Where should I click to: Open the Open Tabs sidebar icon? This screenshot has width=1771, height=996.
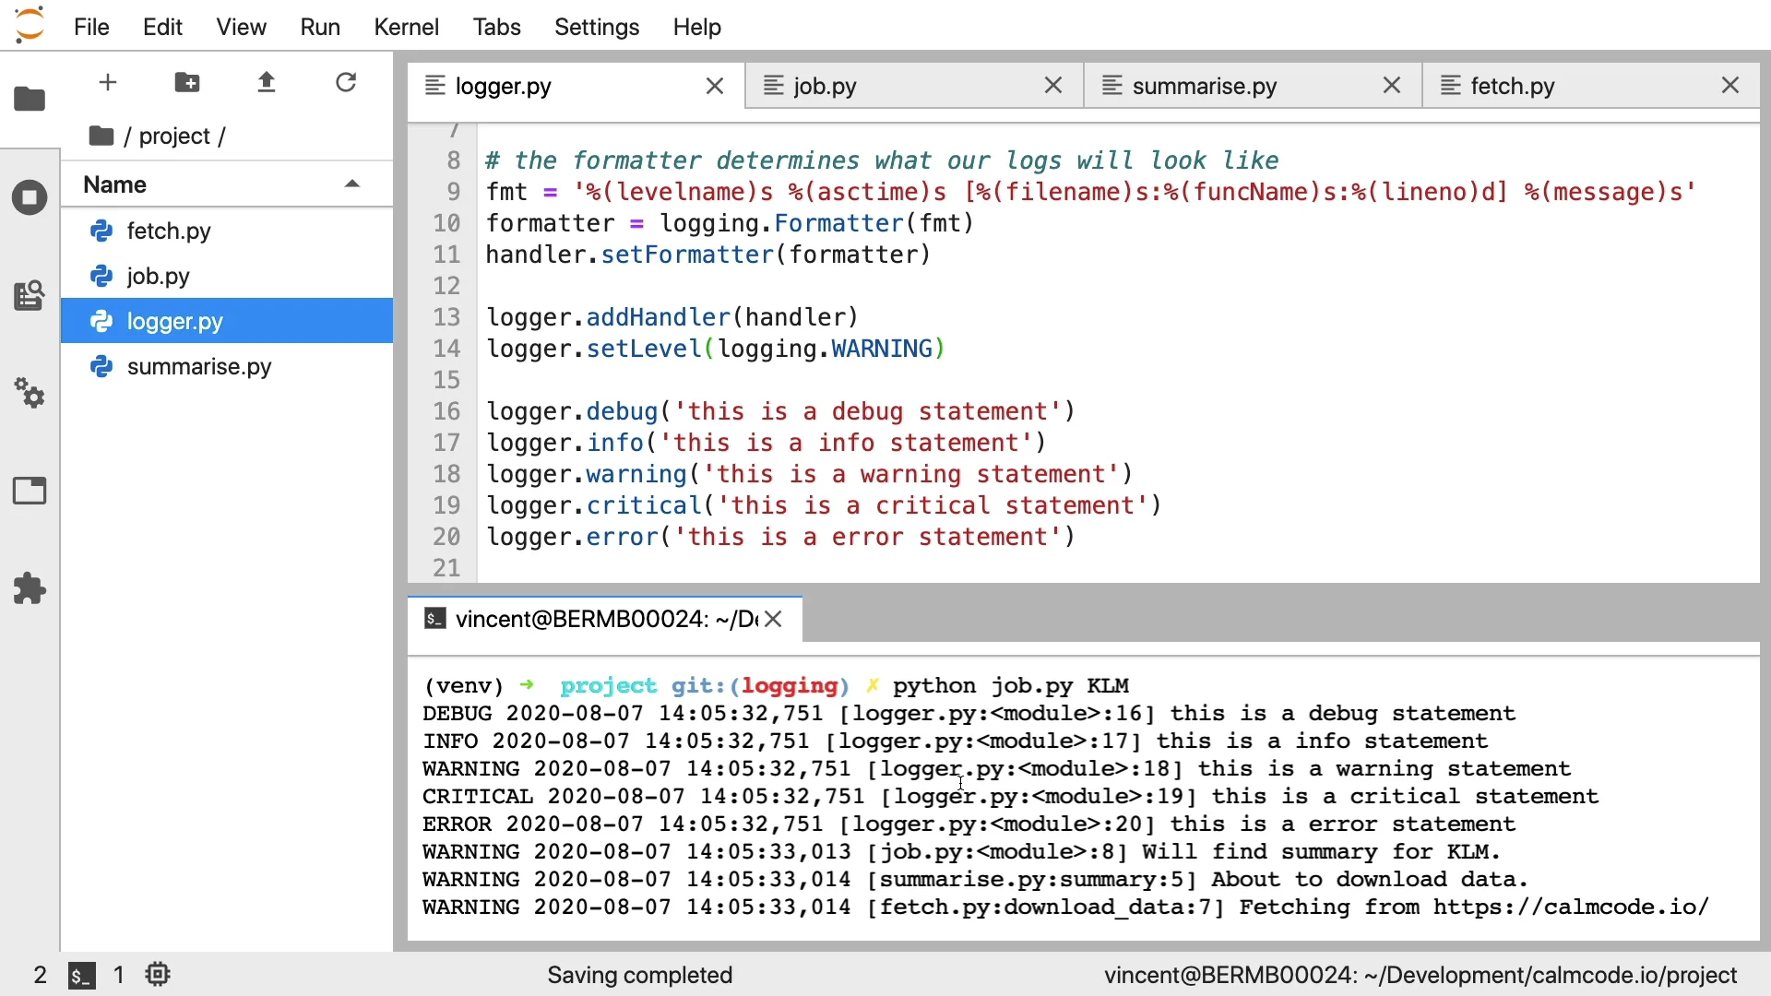[30, 491]
